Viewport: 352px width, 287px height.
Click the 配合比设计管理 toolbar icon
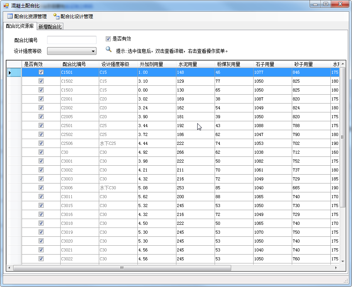pyautogui.click(x=56, y=16)
